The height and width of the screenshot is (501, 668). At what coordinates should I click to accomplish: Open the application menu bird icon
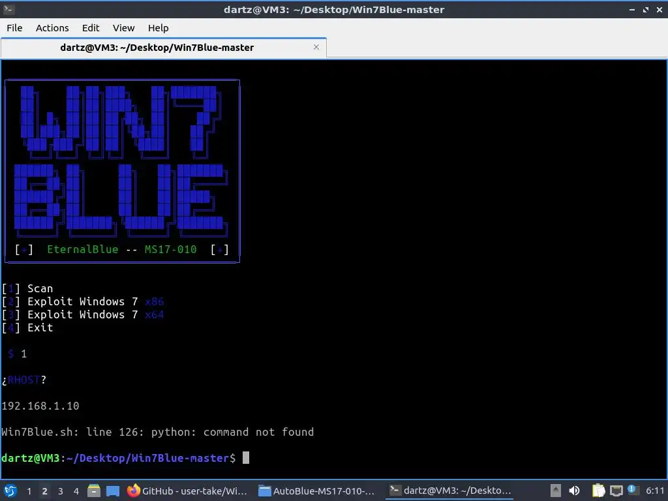pos(10,491)
